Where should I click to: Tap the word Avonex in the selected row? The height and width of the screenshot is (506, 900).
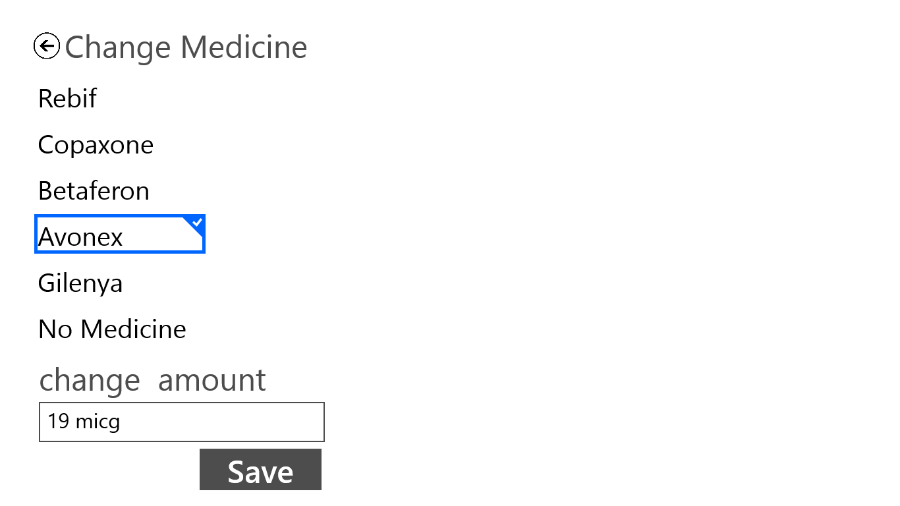pyautogui.click(x=80, y=237)
